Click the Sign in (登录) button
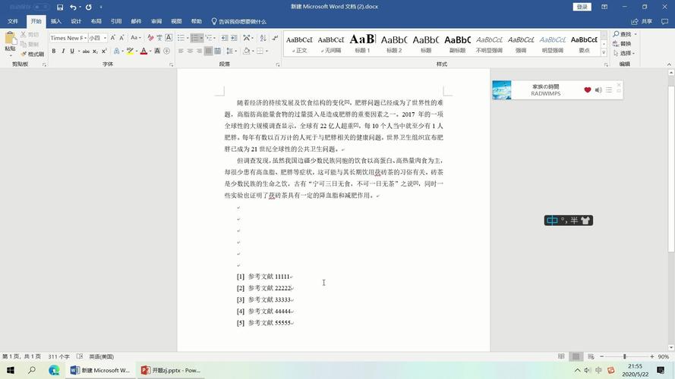 [582, 7]
